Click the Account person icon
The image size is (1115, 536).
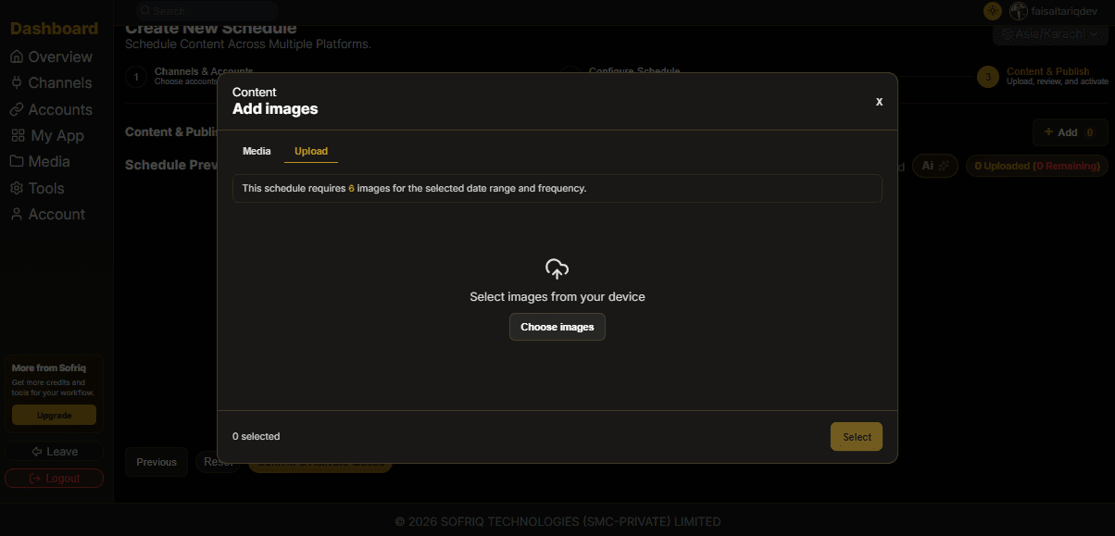click(x=17, y=214)
